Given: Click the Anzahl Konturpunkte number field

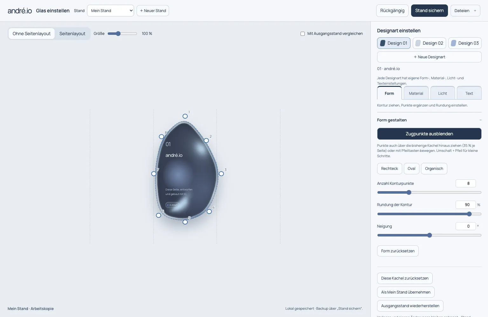Looking at the screenshot, I should [465, 184].
